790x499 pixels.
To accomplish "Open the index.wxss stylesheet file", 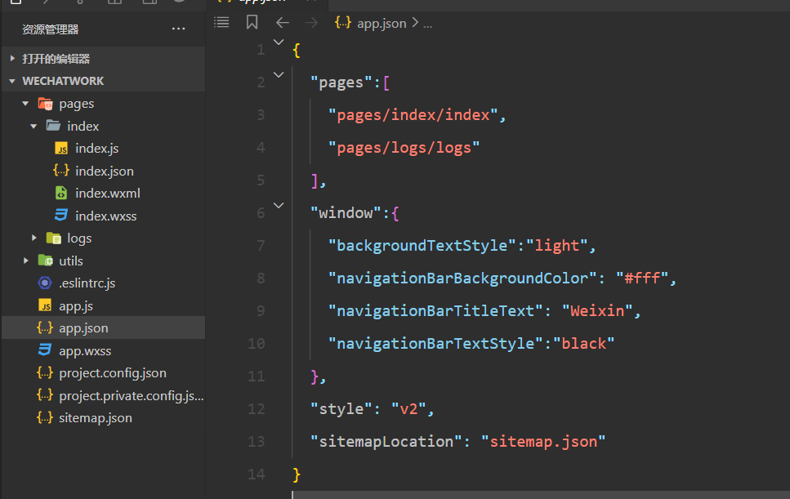I will [105, 216].
